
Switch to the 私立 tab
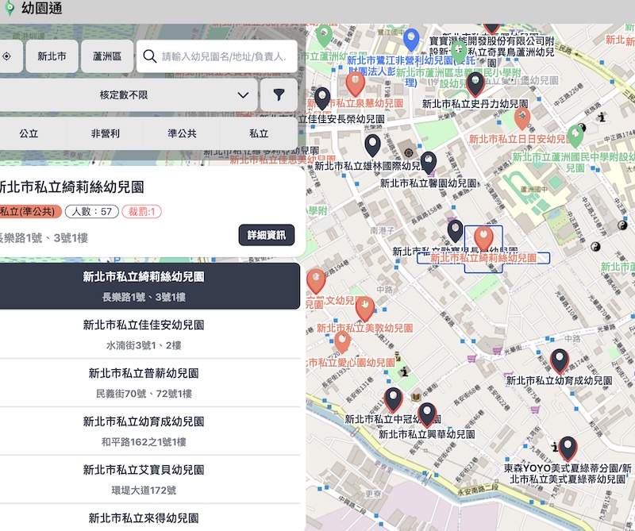coord(258,133)
